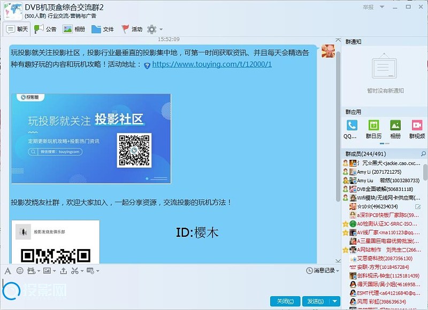Click the QR code card image at bottom

point(56,242)
